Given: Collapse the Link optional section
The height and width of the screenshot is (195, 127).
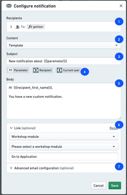Looking at the screenshot, I should point(11,128).
